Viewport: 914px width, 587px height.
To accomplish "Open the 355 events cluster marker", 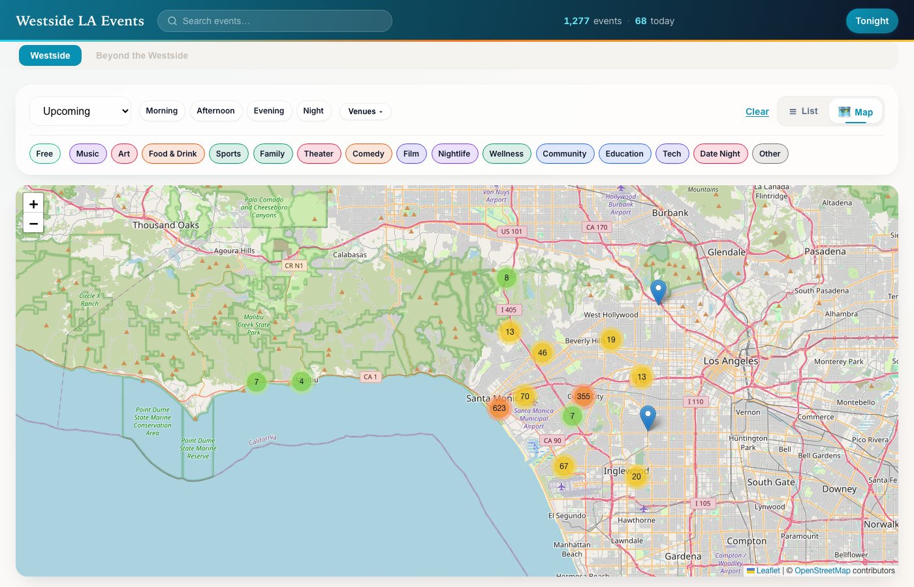I will [x=583, y=397].
